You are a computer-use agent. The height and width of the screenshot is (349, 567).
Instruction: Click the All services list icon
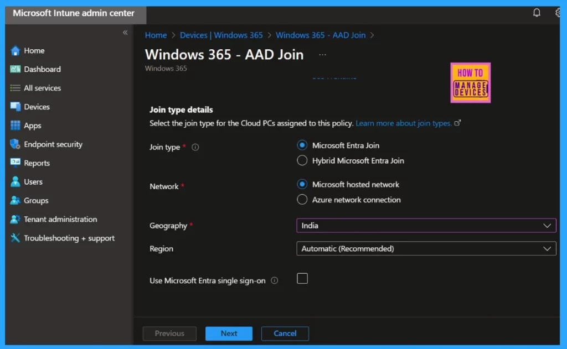(x=15, y=88)
